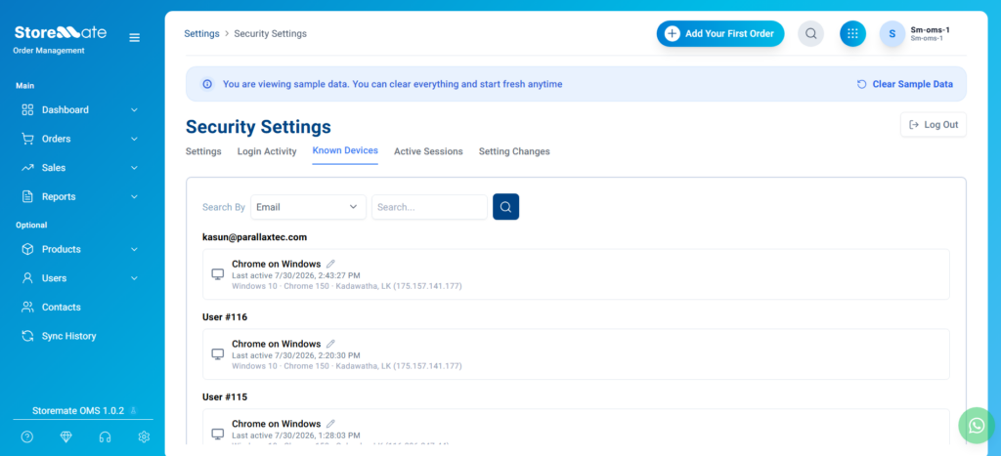Click Clear Sample Data link
Screen dimensions: 1001x456
point(904,84)
